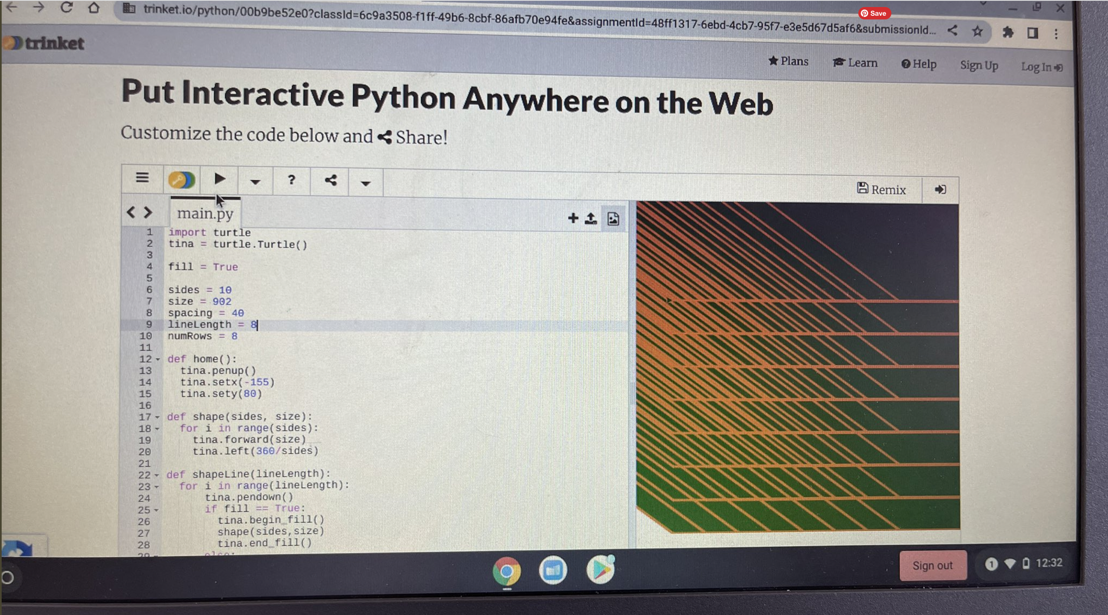1108x615 pixels.
Task: Click the 'tina.begin_fill()' line
Action: pos(271,520)
